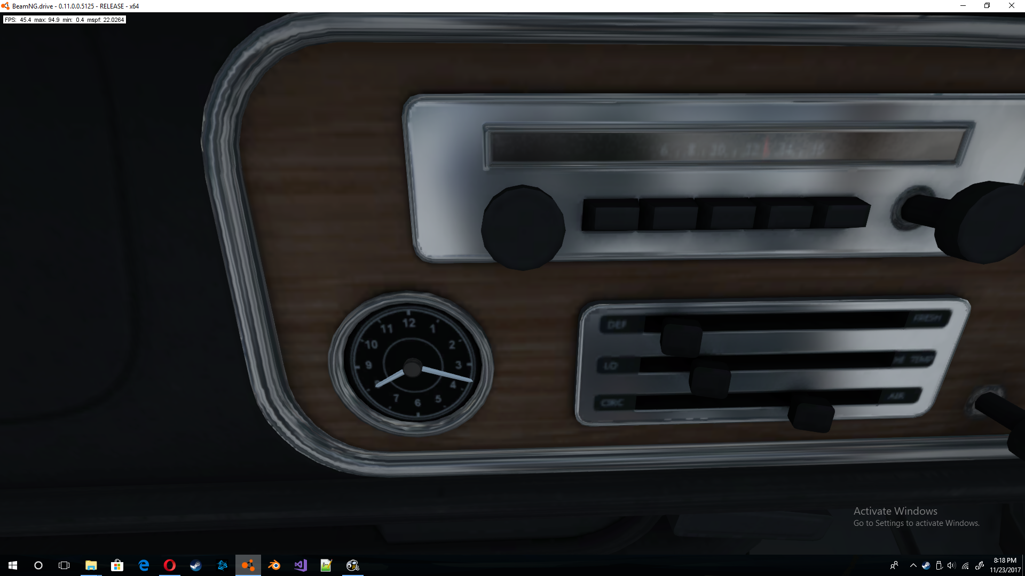Open the Microsoft Edge browser
1025x576 pixels.
pos(144,565)
